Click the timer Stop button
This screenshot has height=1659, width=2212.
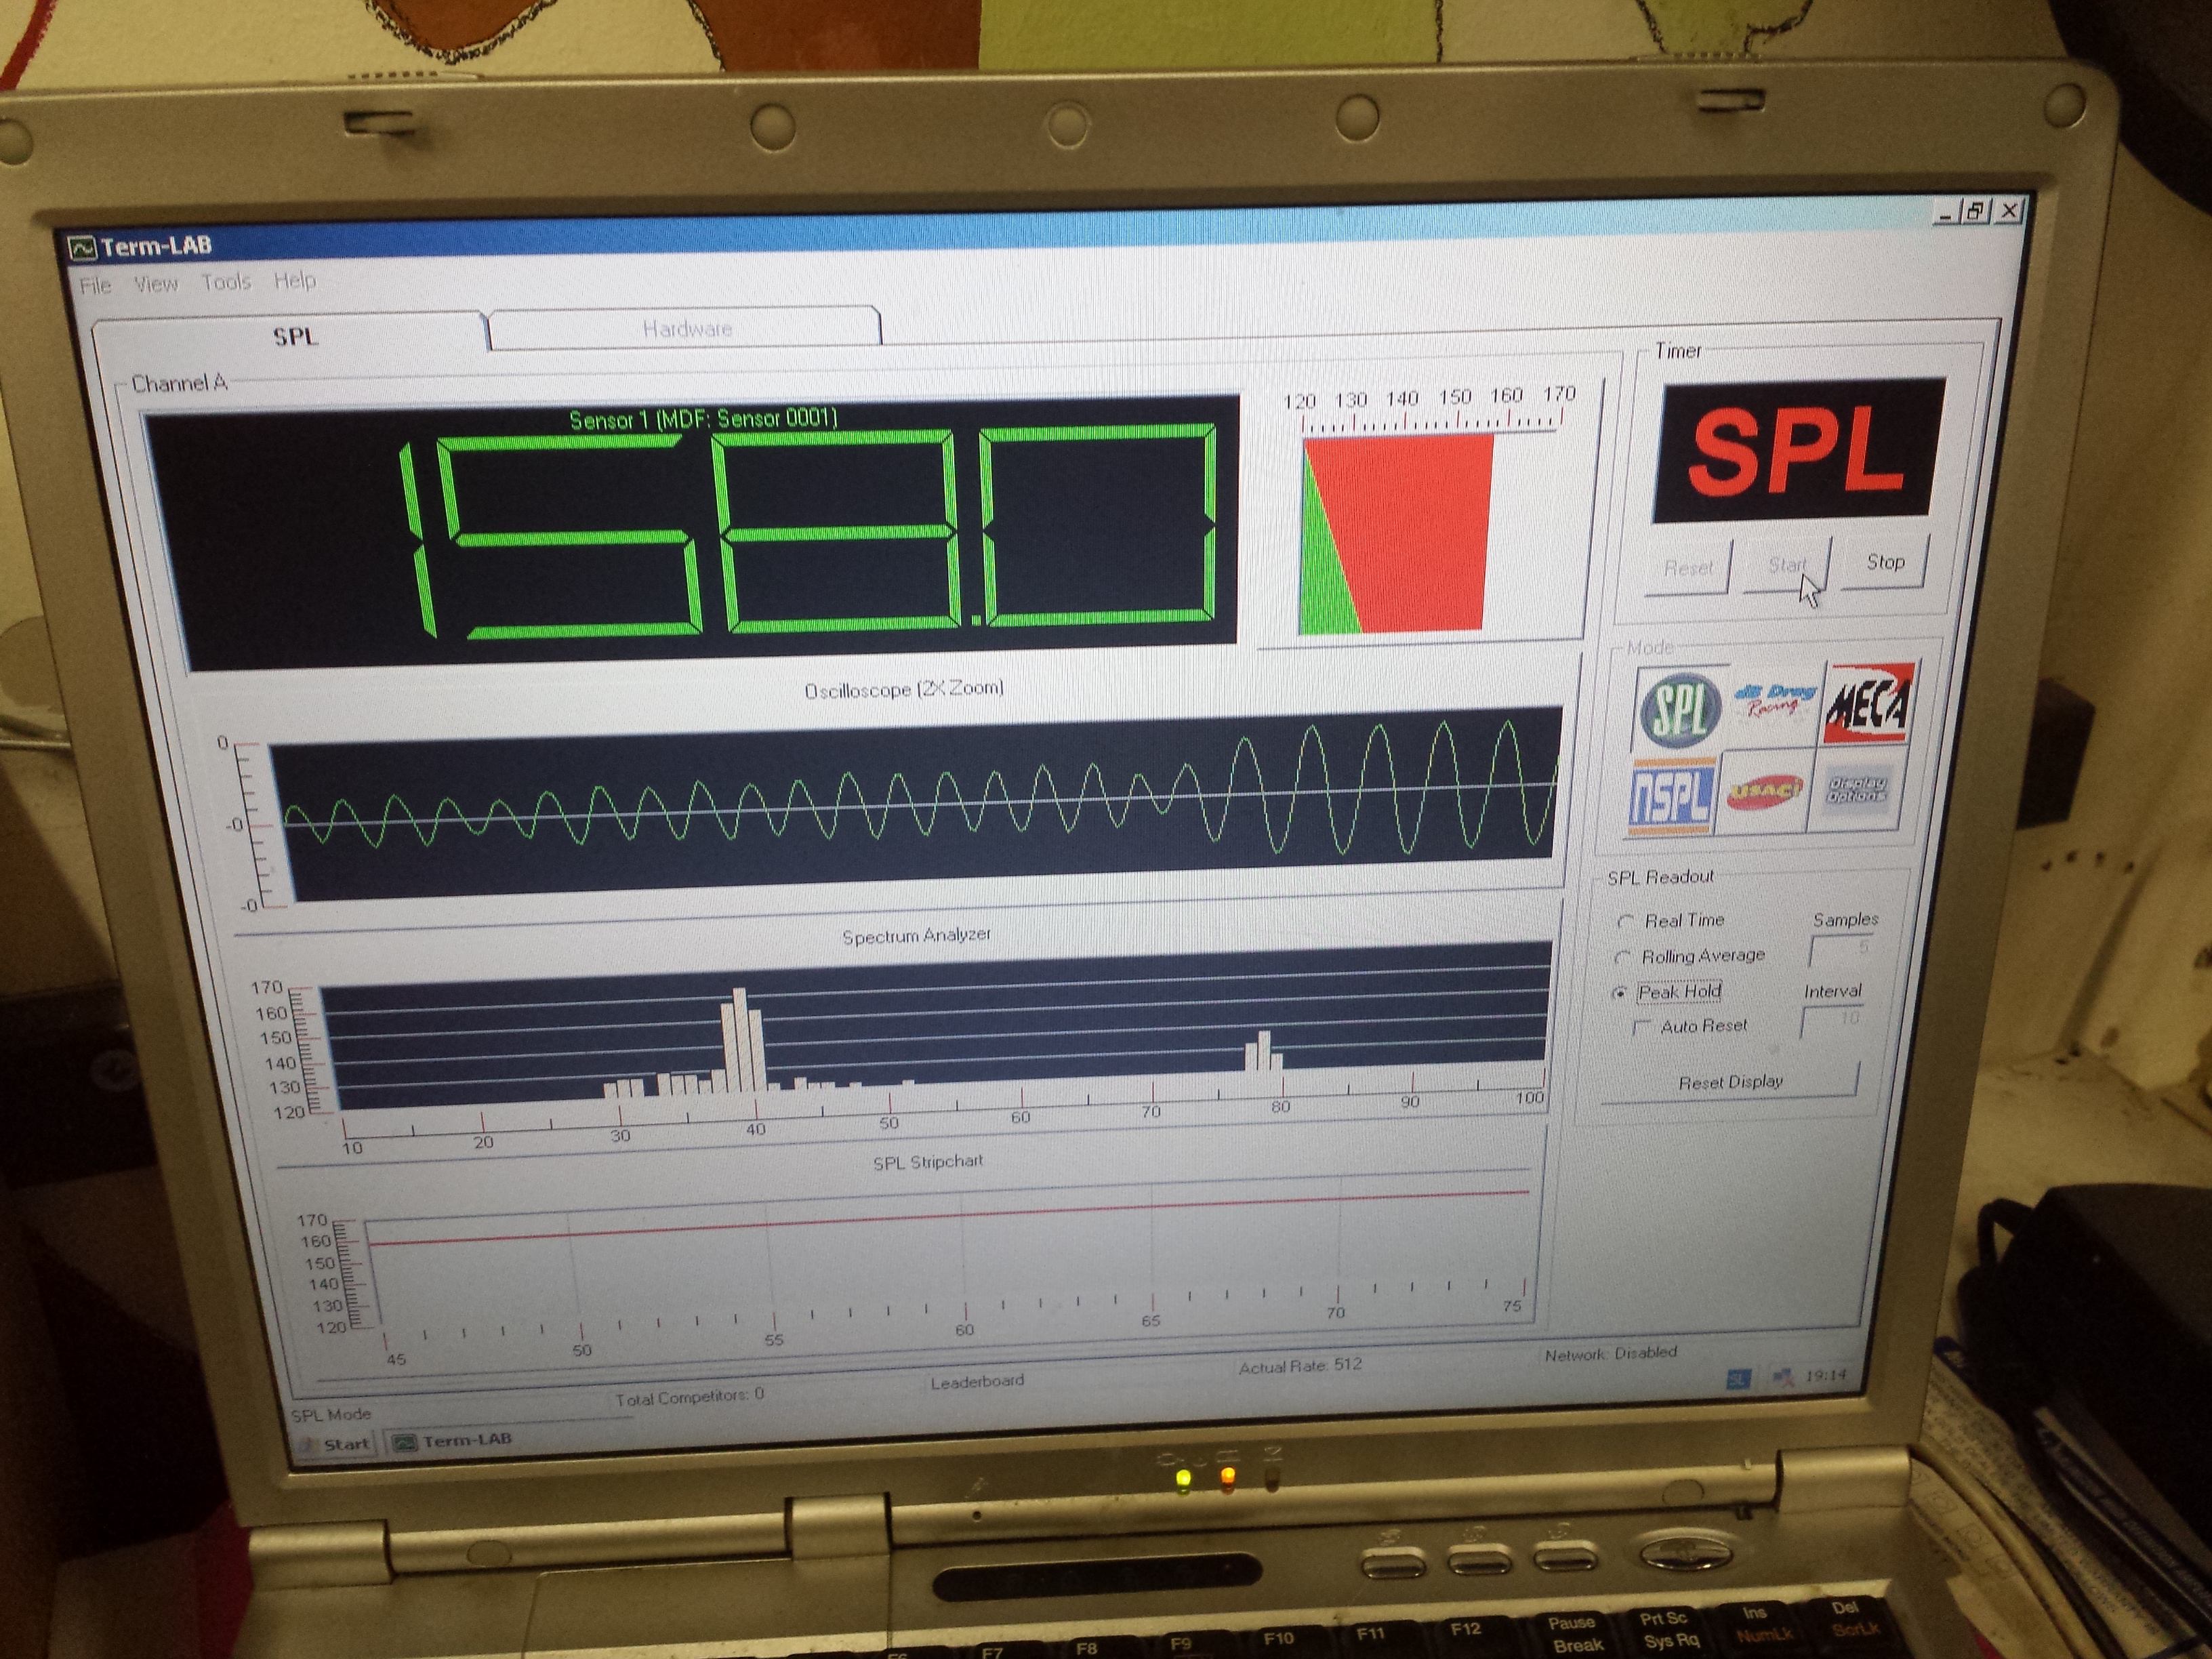coord(1885,562)
